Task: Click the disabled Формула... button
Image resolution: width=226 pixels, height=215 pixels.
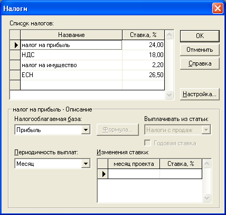Action: tap(118, 130)
